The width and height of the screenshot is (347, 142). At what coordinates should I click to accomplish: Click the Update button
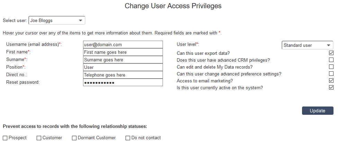[317, 111]
